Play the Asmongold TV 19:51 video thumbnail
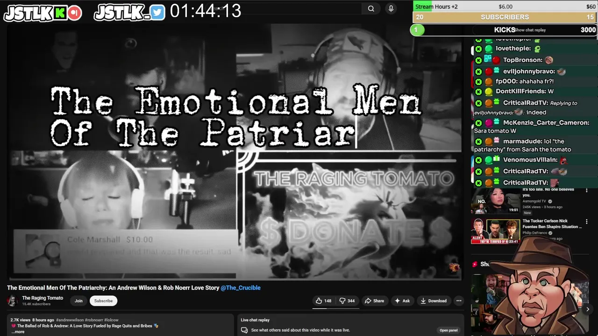 click(x=496, y=201)
